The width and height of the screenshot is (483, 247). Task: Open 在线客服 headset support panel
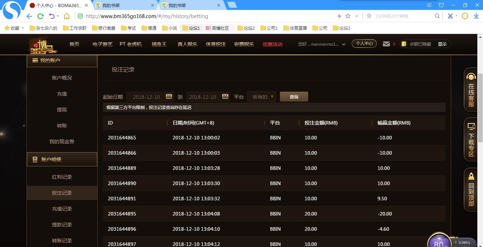[x=471, y=90]
